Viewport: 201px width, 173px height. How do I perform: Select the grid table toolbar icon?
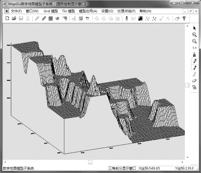pos(50,19)
